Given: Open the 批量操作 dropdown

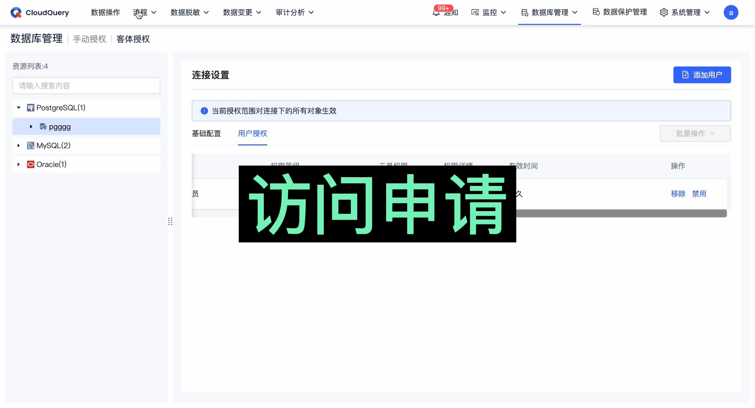Looking at the screenshot, I should [695, 133].
